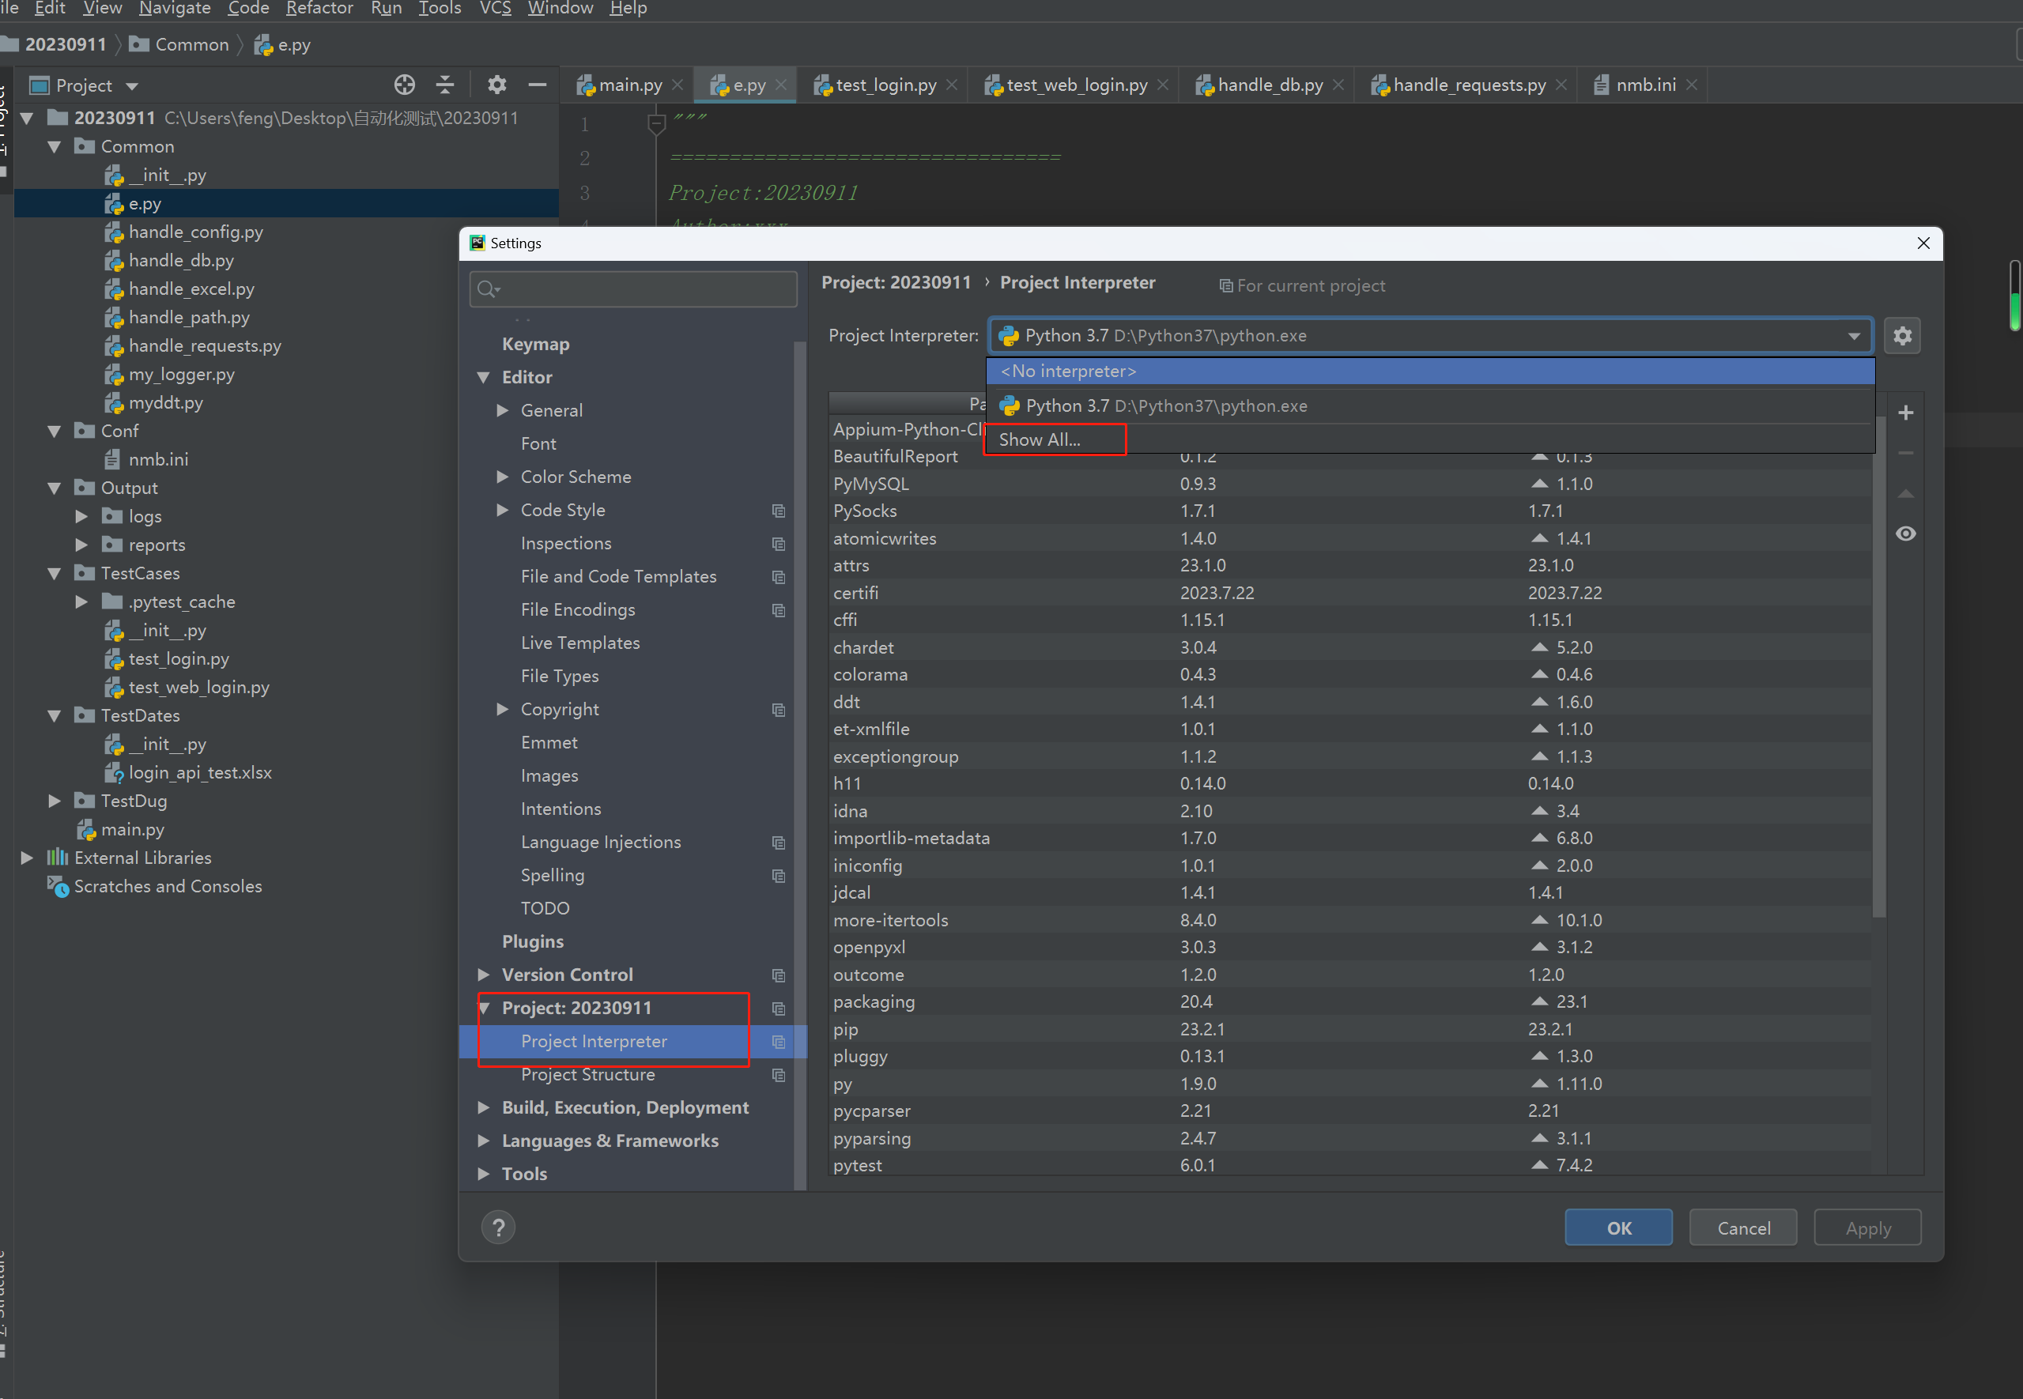Image resolution: width=2023 pixels, height=1399 pixels.
Task: Expand the Version Control settings section
Action: click(x=483, y=975)
